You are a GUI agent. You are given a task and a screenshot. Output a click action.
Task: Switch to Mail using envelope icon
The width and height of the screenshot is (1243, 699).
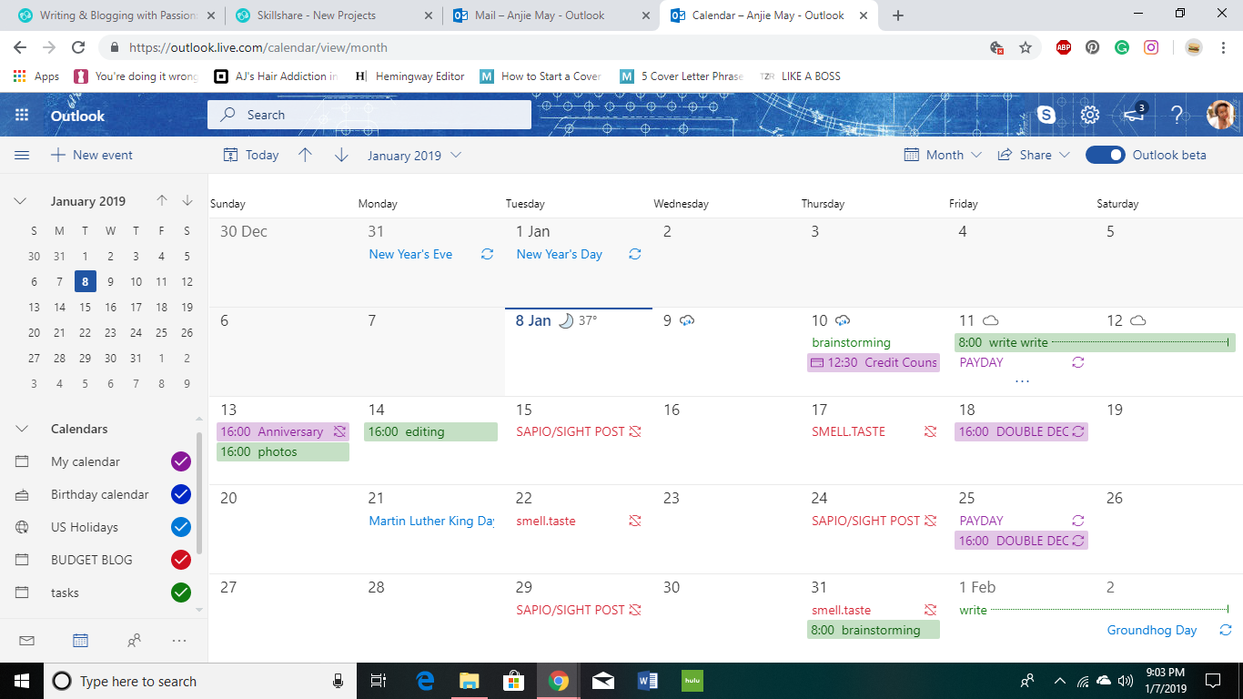tap(26, 641)
